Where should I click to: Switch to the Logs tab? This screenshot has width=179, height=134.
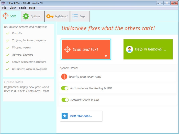coord(80,16)
